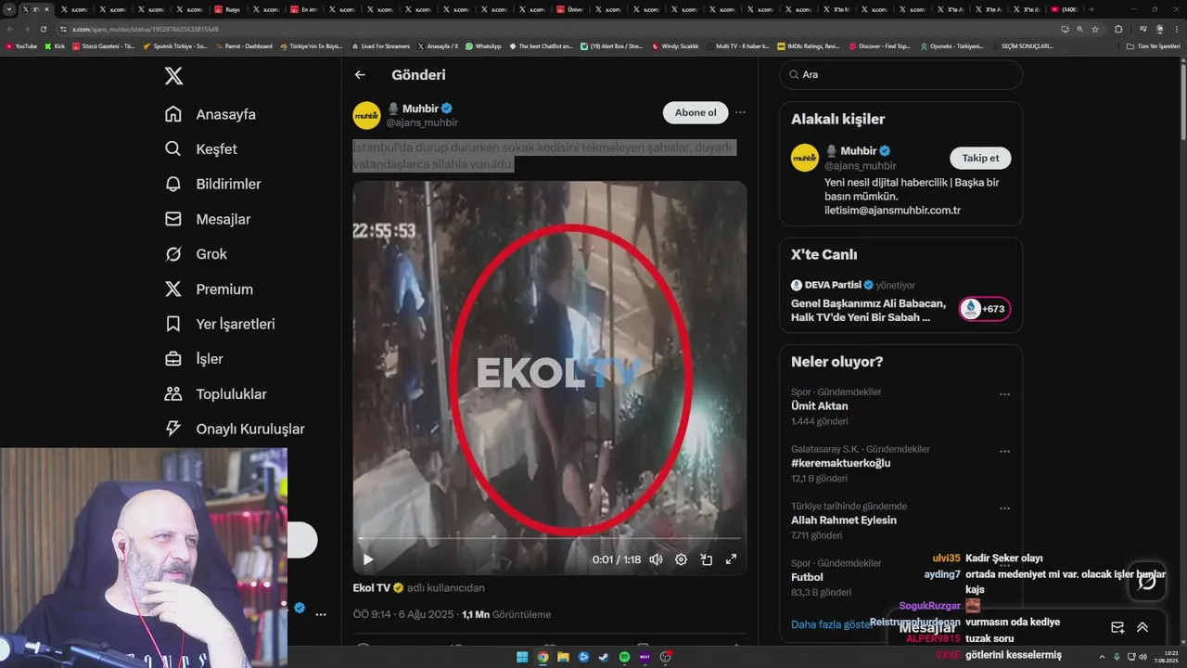Click the Anasayfa house icon

[173, 114]
